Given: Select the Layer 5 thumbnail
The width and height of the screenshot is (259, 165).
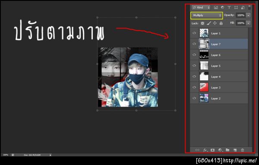Looking at the screenshot, I should [x=204, y=65].
